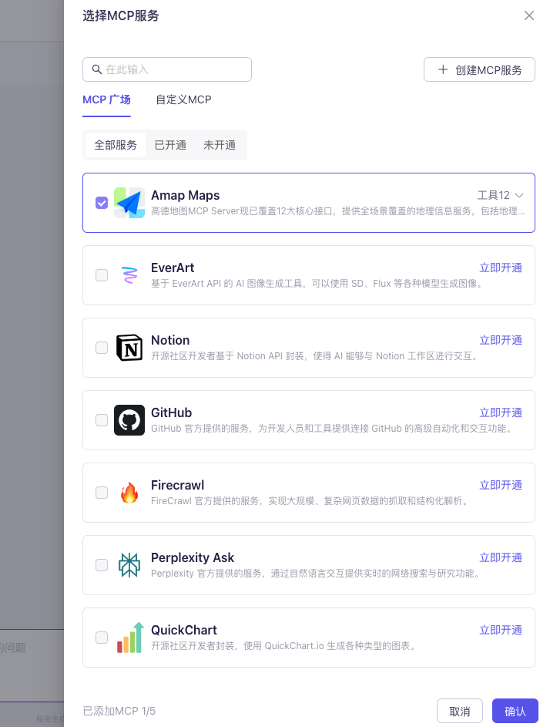Click 立即开通 for QuickChart
The height and width of the screenshot is (727, 550).
click(501, 630)
